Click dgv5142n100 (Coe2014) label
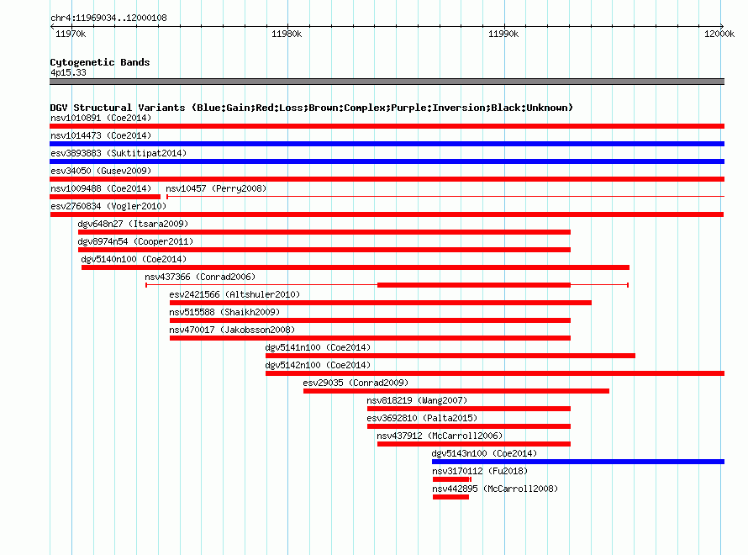 click(318, 365)
